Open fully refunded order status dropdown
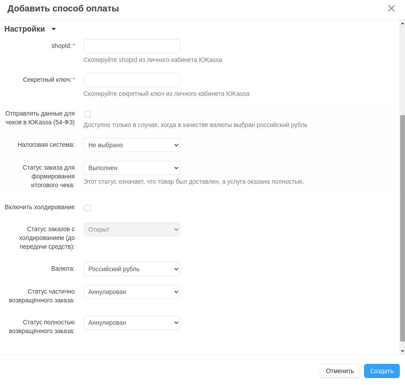The image size is (405, 385). point(132,323)
